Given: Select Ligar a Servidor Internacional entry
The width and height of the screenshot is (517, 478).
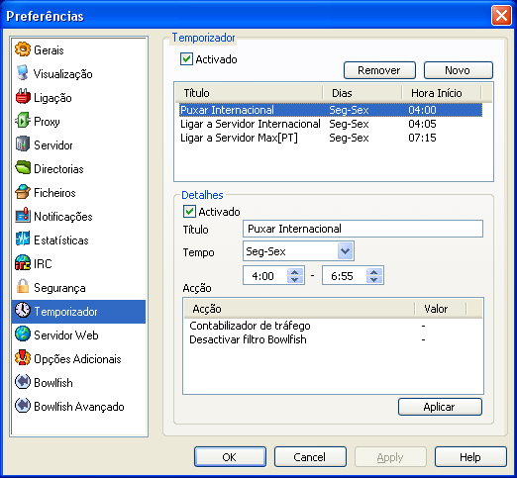Looking at the screenshot, I should coord(331,124).
